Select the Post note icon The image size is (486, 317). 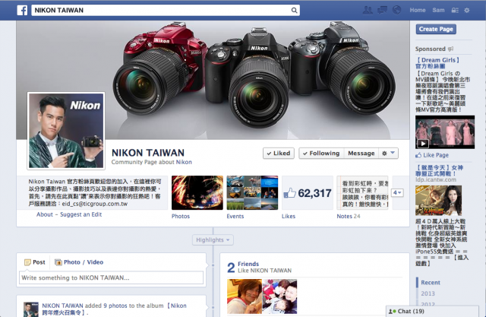[27, 262]
